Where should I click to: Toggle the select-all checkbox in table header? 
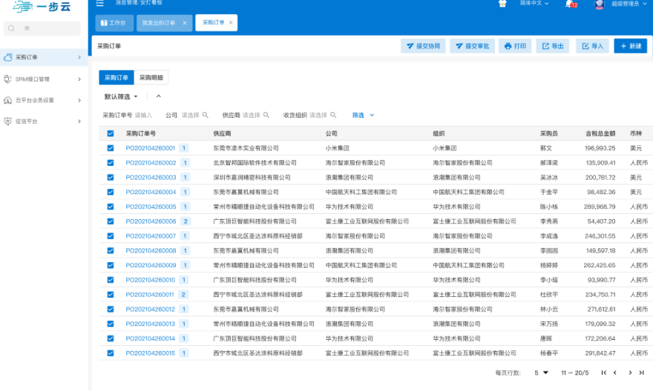tap(111, 134)
